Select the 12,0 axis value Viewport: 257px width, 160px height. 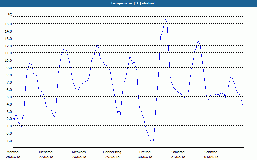click(x=8, y=46)
